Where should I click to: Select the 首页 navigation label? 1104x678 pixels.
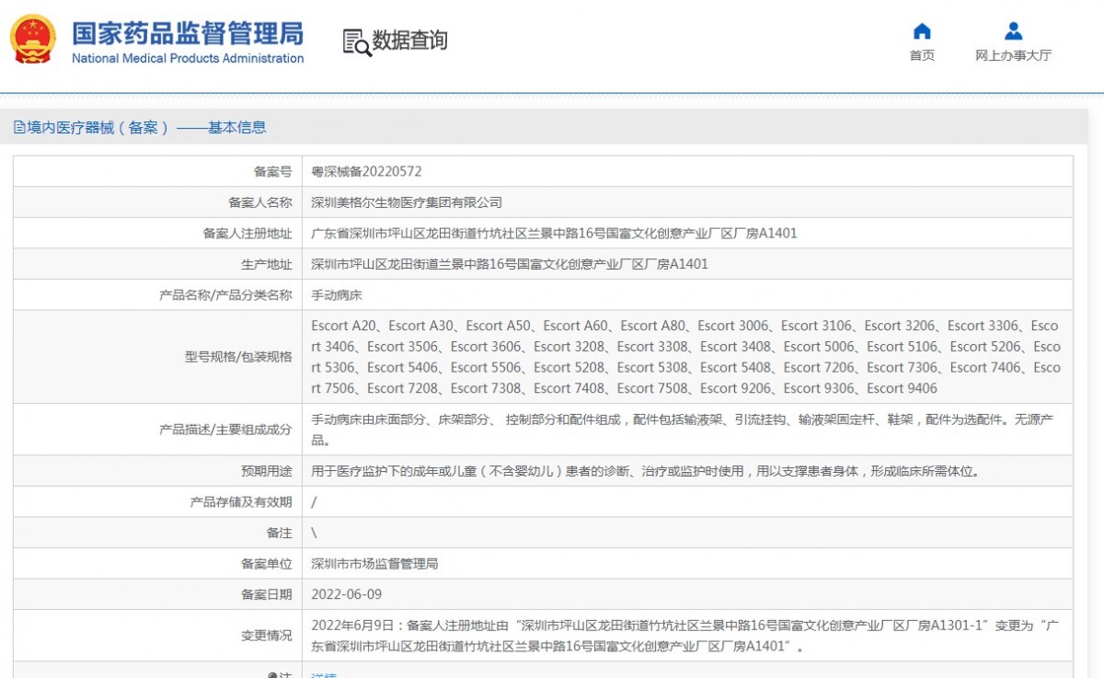[922, 55]
